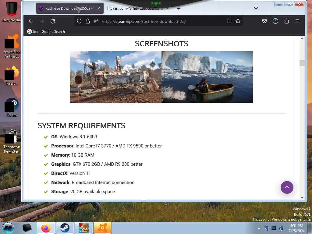The height and width of the screenshot is (234, 312).
Task: Click the Avast orange taskbar icon
Action: tap(103, 228)
